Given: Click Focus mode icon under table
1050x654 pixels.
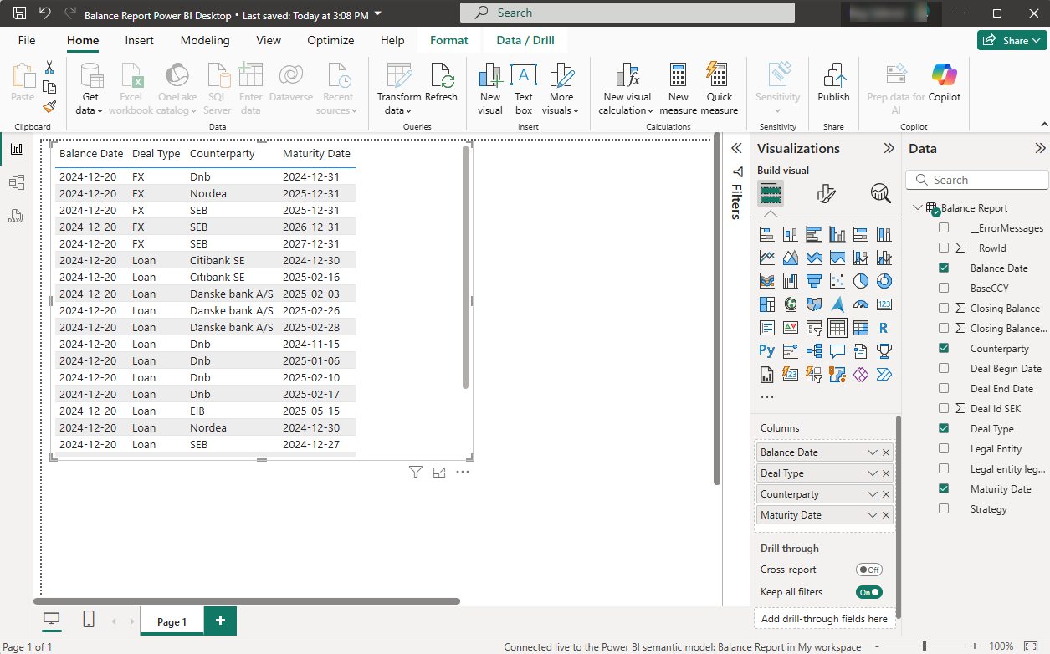Looking at the screenshot, I should (x=439, y=473).
